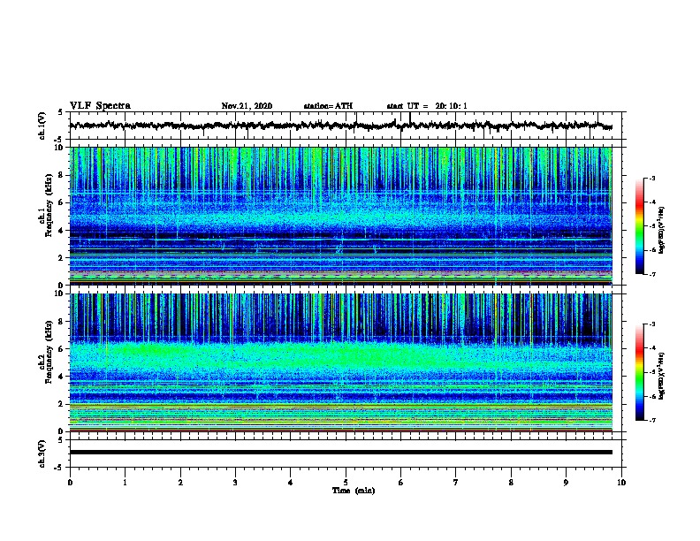Image resolution: width=700 pixels, height=541 pixels.
Task: Click the ch.2 color bar log(PSD) label
Action: (662, 376)
